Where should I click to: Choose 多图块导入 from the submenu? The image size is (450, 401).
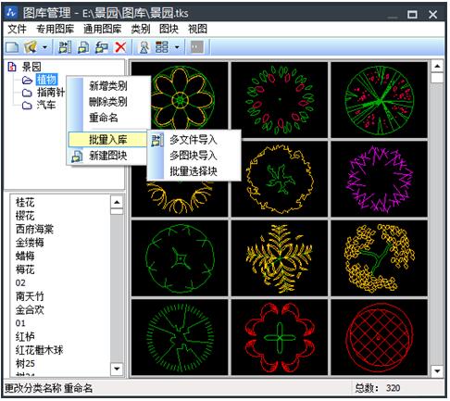point(194,156)
